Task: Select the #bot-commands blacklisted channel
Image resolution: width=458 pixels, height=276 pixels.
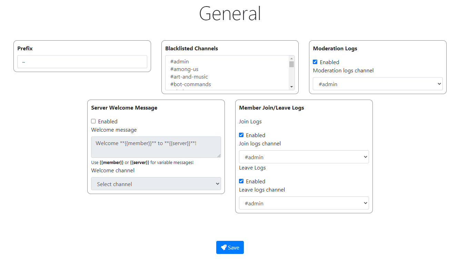Action: pos(190,84)
